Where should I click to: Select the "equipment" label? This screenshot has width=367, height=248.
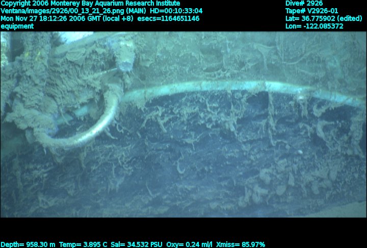(17, 26)
